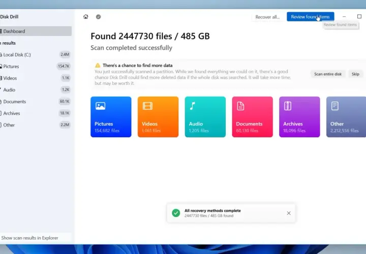The width and height of the screenshot is (366, 254).
Task: Click the green success checkmark icon
Action: pyautogui.click(x=176, y=213)
